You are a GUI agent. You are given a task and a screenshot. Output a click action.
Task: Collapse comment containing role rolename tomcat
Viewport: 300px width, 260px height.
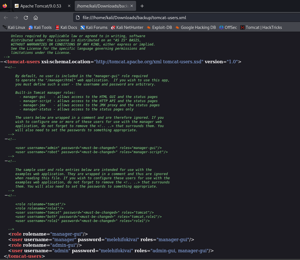[x=6, y=195]
